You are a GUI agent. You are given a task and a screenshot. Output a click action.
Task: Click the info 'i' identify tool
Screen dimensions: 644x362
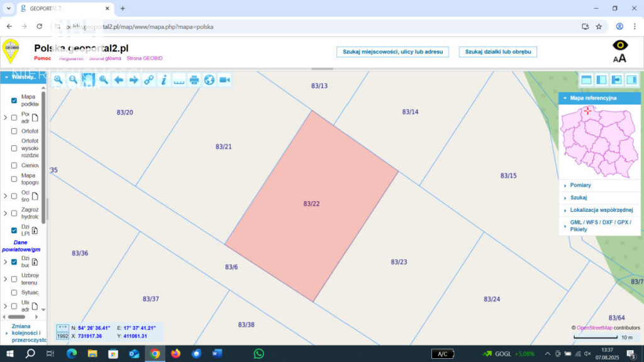164,80
